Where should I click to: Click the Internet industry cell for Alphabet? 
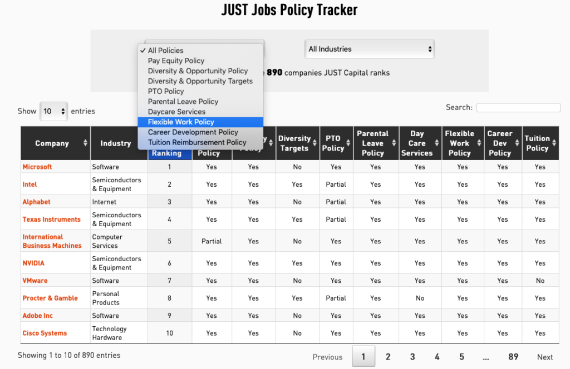tap(119, 202)
